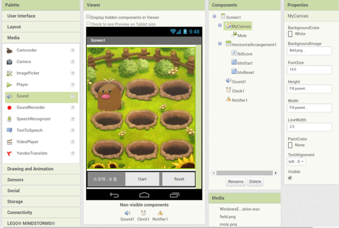
Task: Click the Notifier1 non-visible component icon
Action: point(160,213)
